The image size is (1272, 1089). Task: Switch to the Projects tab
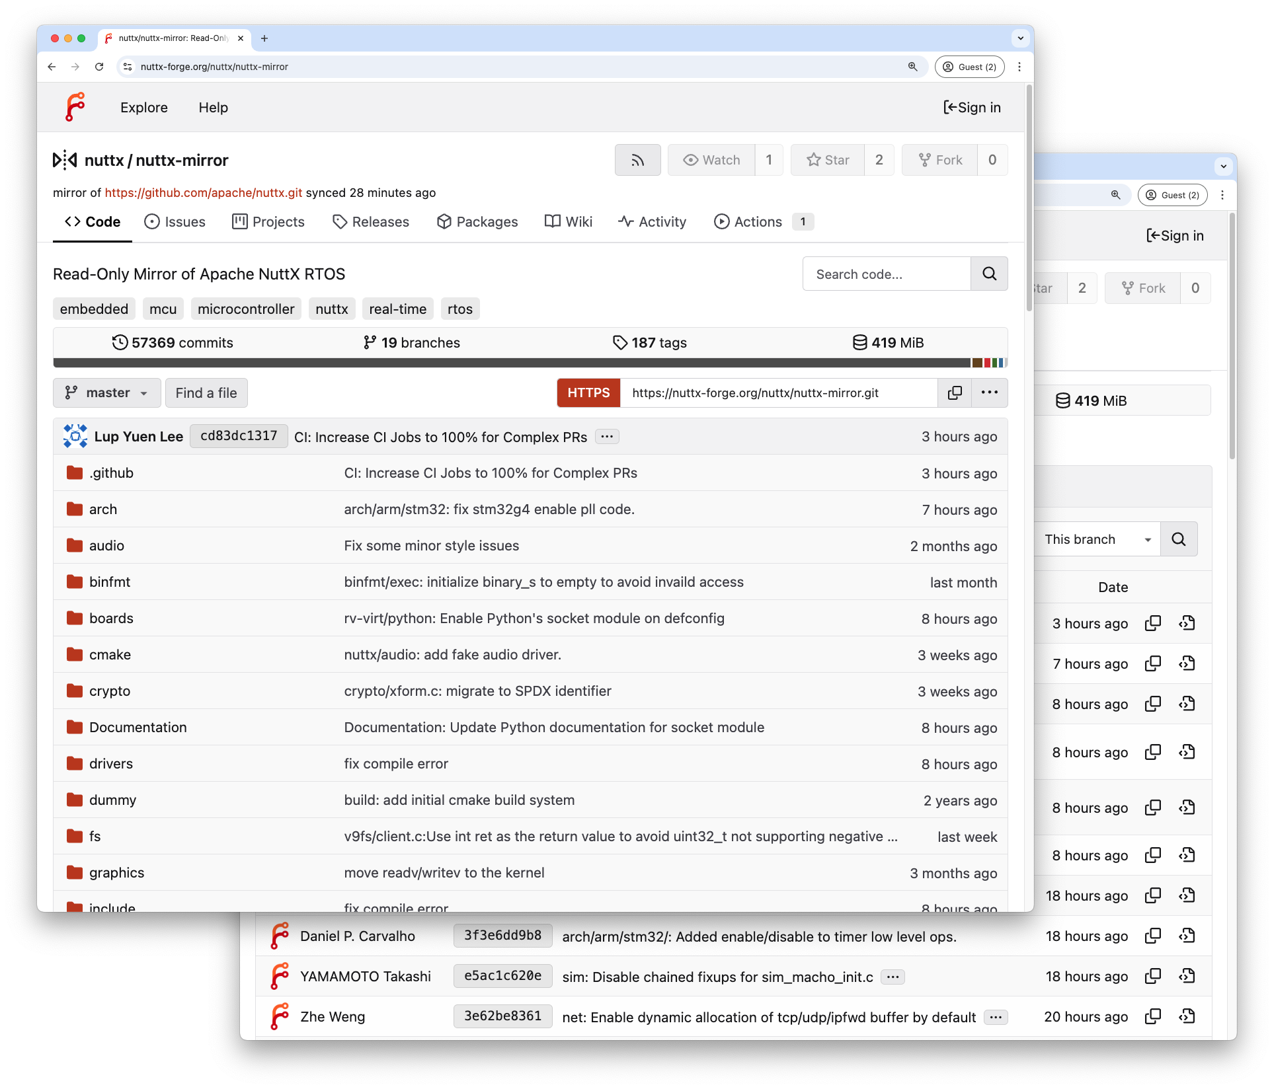[x=268, y=222]
